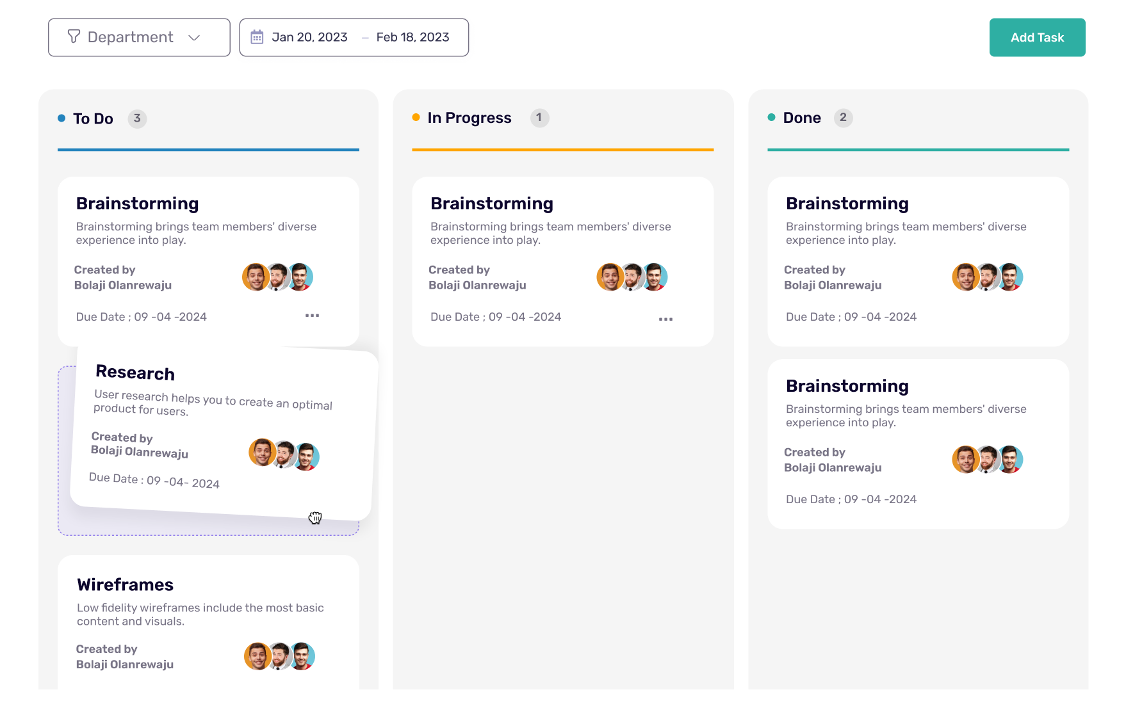Click the In Progress count badge
The image size is (1126, 708).
coord(539,118)
